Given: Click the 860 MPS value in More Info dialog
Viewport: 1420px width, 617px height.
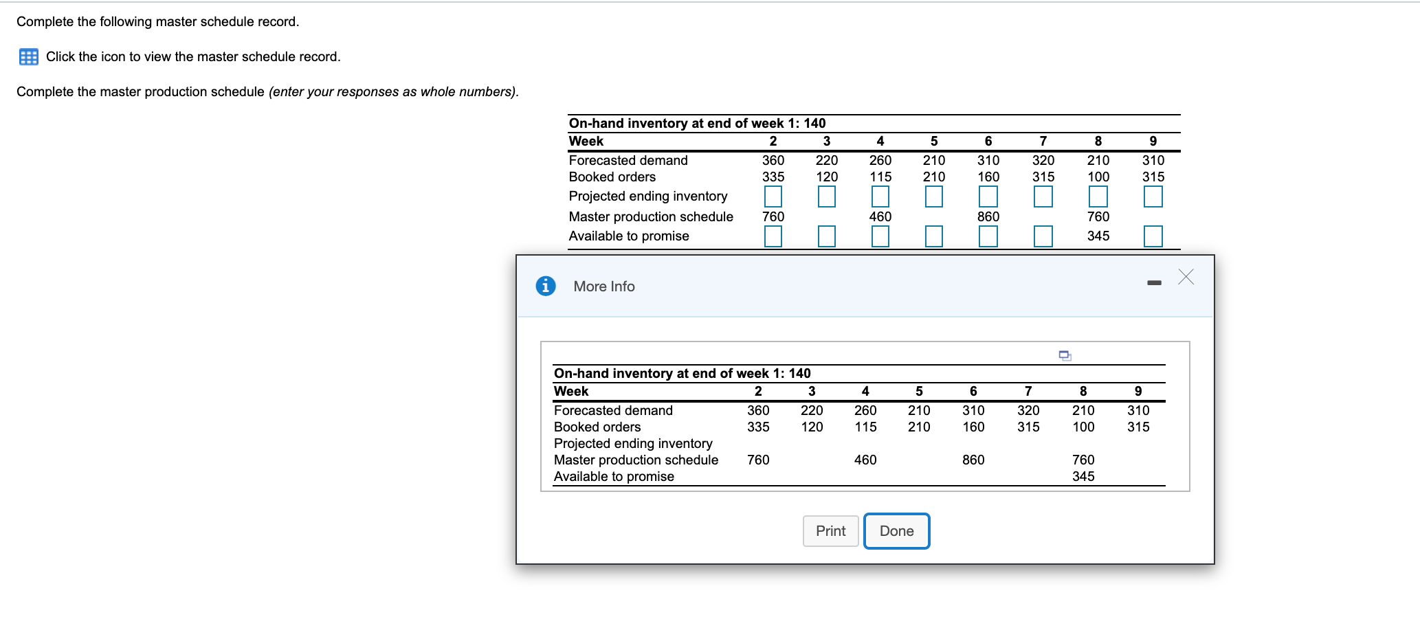Looking at the screenshot, I should click(x=973, y=460).
